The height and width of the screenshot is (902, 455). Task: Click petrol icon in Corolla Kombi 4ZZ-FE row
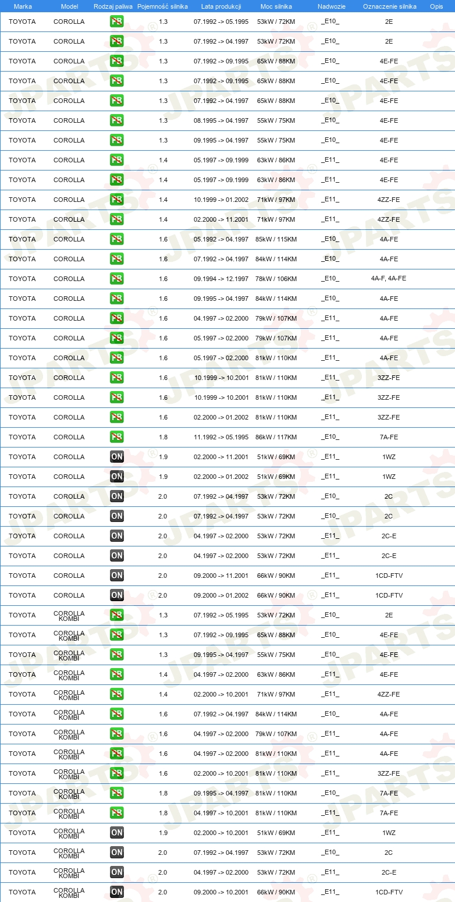116,694
